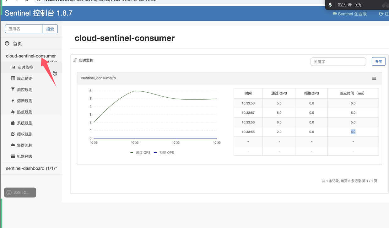Viewport: 389px width, 228px height.
Task: Click the list icon beside 簇点链路
Action: 13,78
